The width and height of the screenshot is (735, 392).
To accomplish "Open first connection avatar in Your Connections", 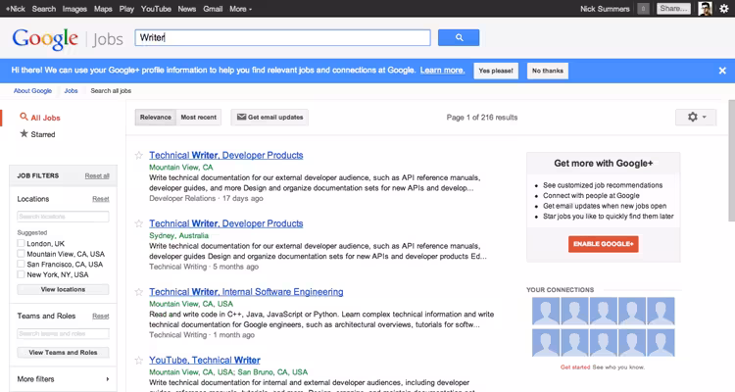I will click(x=546, y=311).
